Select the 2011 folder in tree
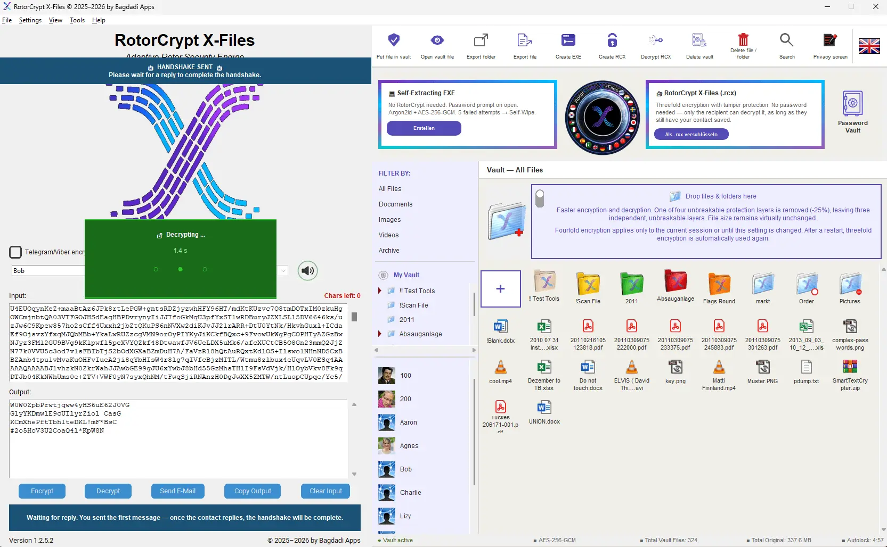The image size is (887, 547). (x=407, y=320)
